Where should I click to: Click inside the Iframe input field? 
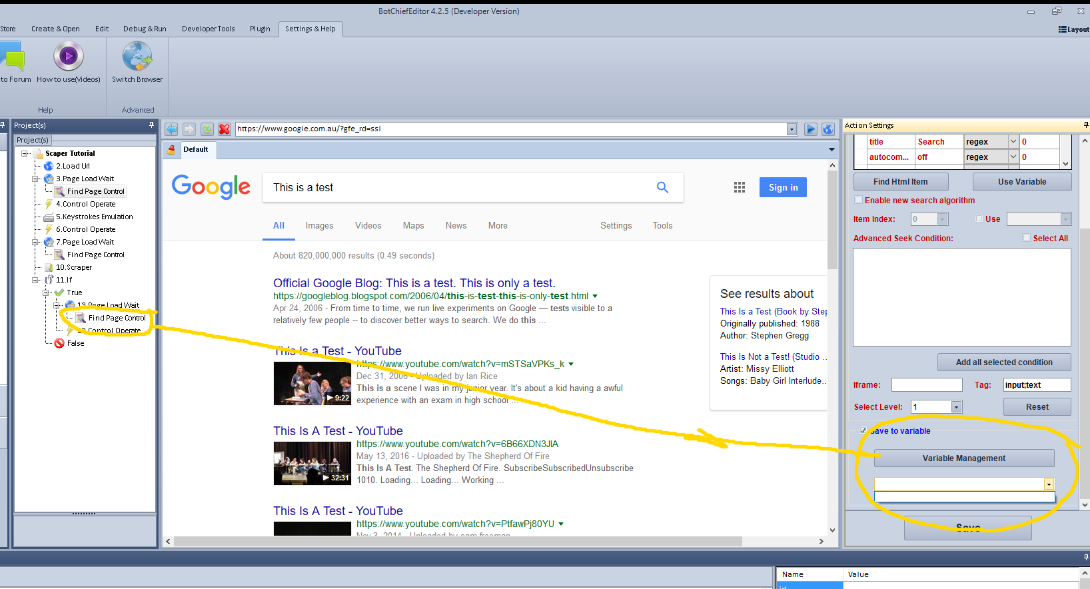926,385
